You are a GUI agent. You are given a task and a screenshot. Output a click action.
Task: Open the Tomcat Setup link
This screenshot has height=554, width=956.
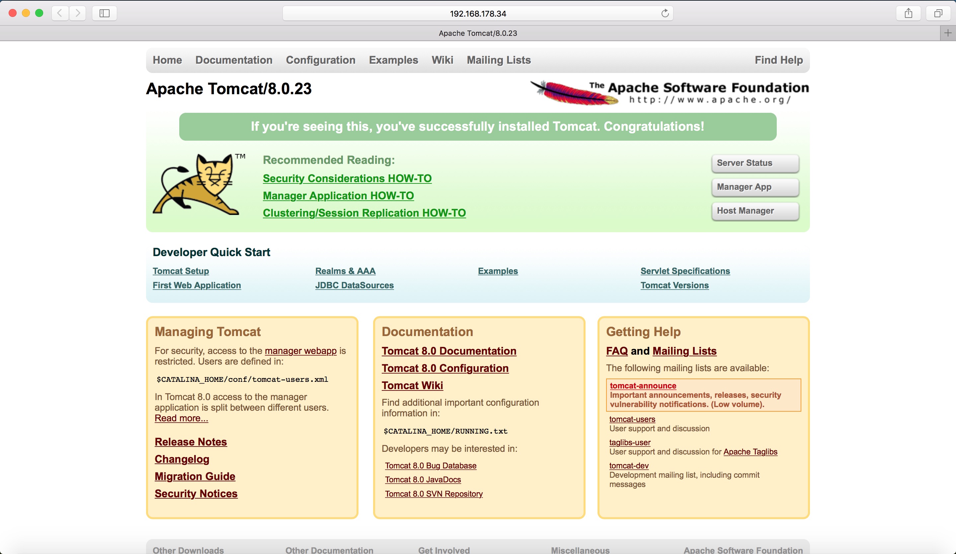[x=181, y=271]
